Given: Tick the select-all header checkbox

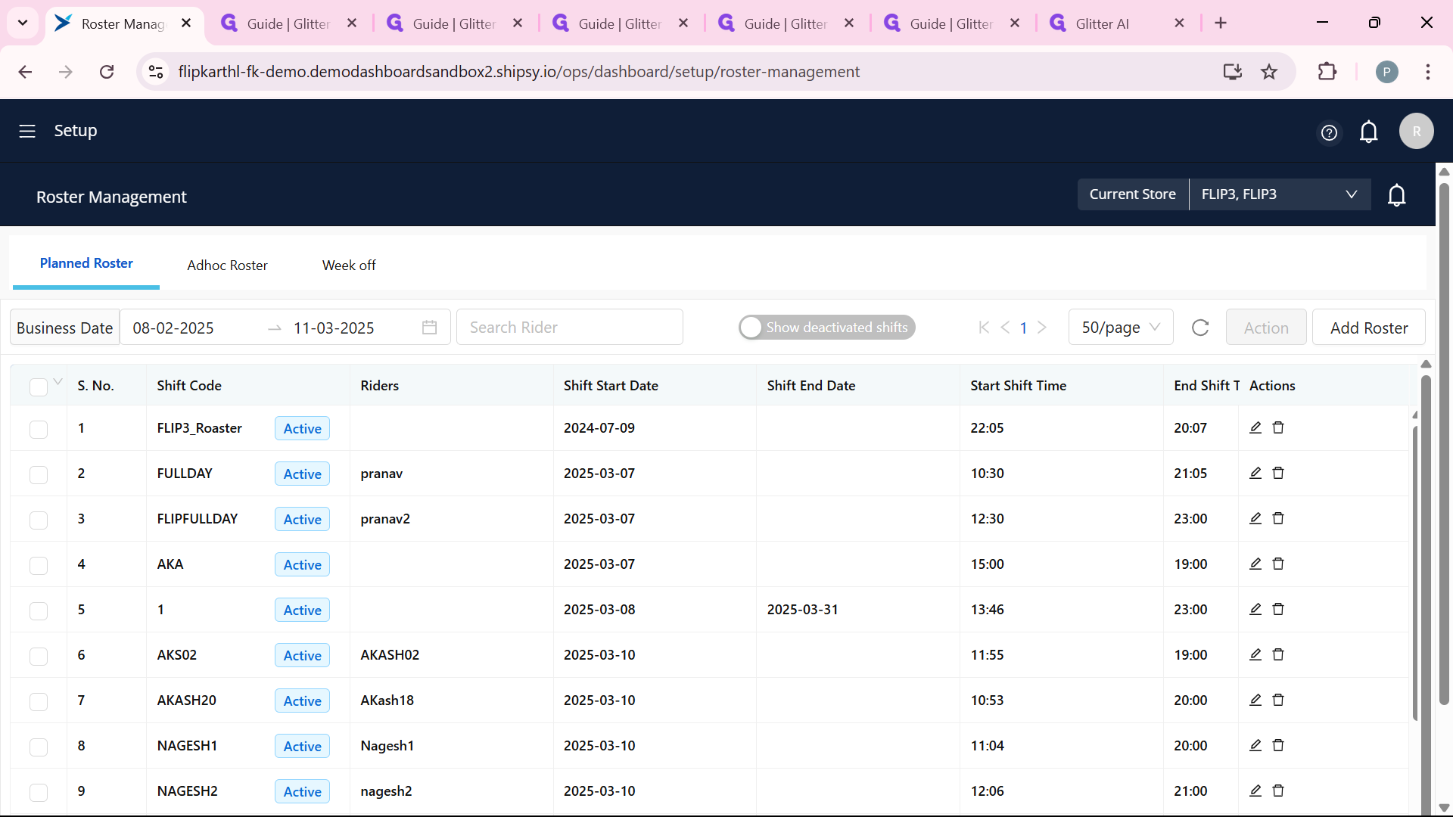Looking at the screenshot, I should [x=39, y=387].
